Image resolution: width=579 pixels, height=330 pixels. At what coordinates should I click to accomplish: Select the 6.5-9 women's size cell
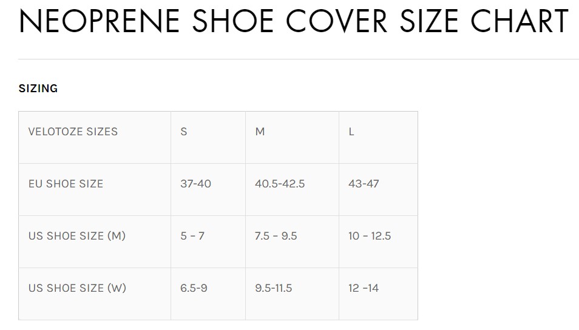(x=194, y=288)
